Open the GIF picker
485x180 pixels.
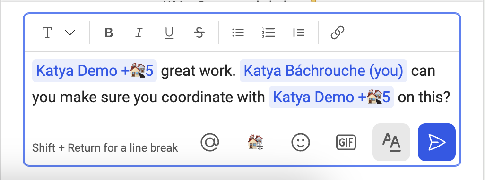pos(346,142)
